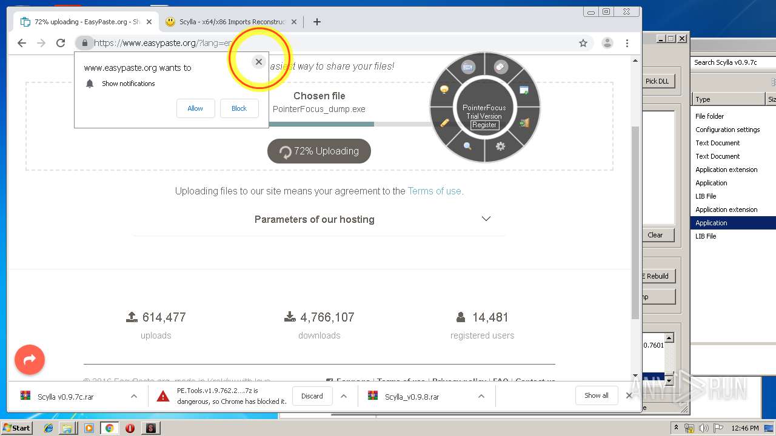Open the Windows Start menu
Screen dimensions: 776x436
point(17,428)
